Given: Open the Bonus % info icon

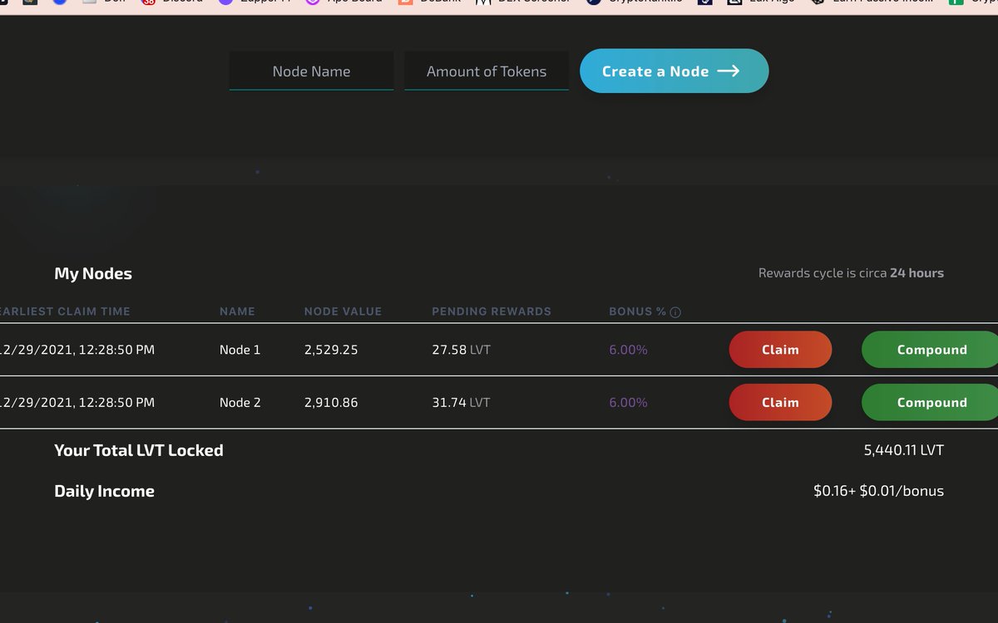Looking at the screenshot, I should 675,312.
